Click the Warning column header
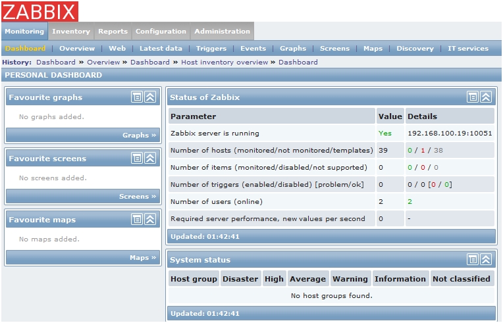 (x=350, y=279)
